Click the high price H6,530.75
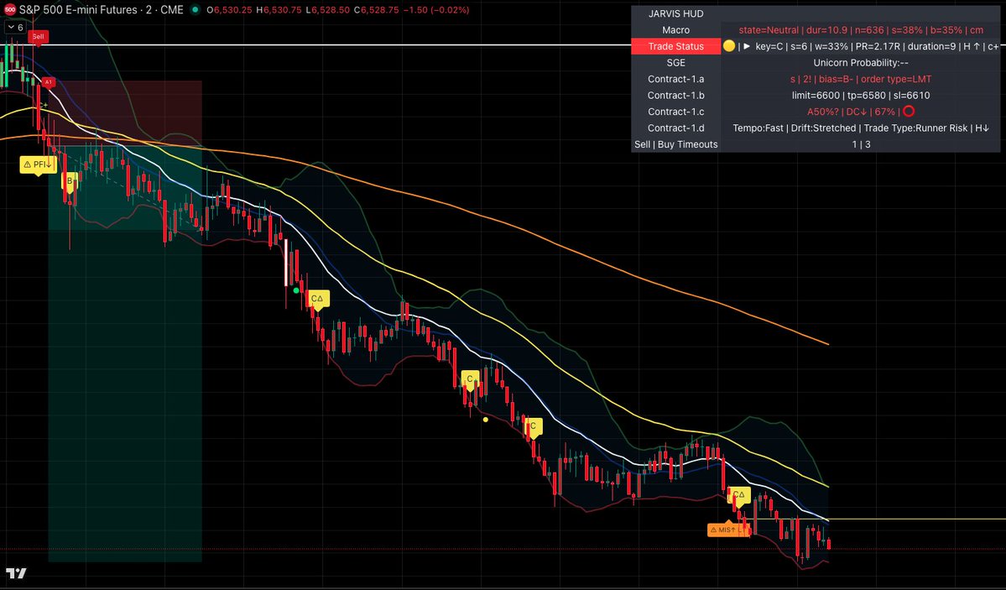This screenshot has height=590, width=1006. [279, 10]
